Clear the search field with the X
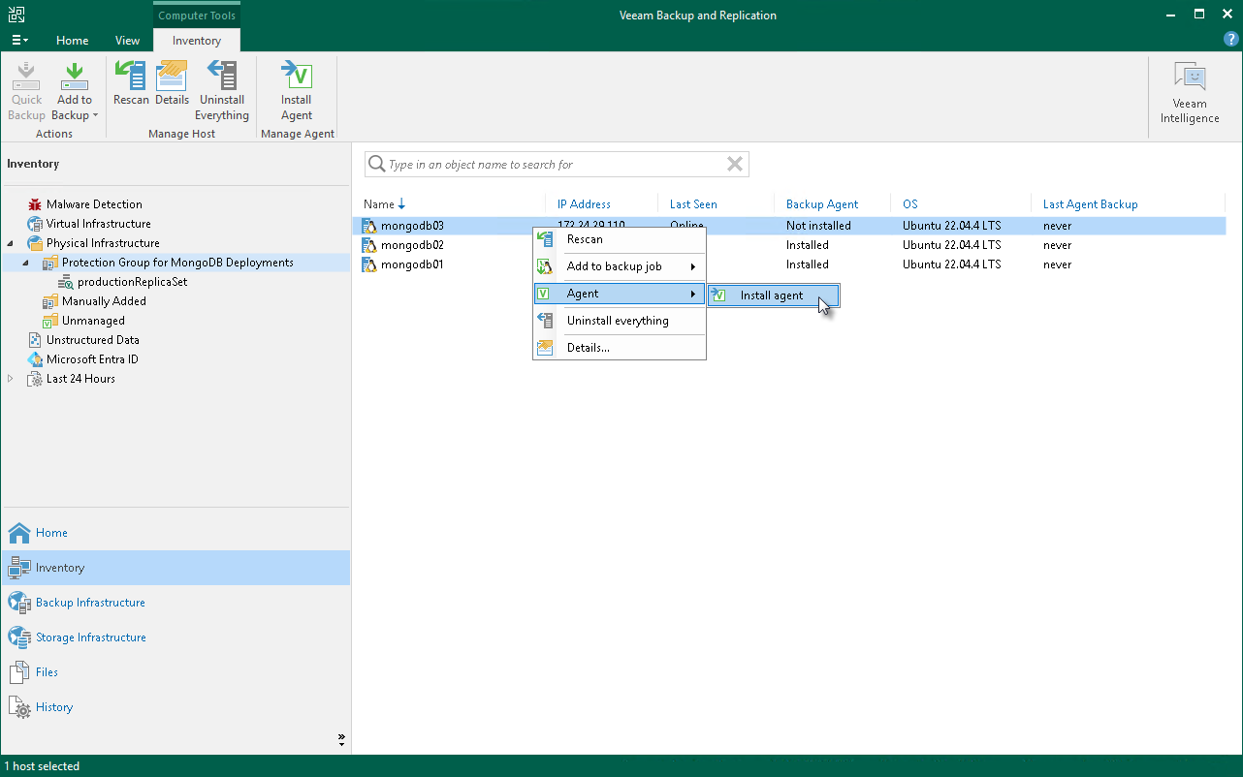The width and height of the screenshot is (1243, 777). coord(735,165)
